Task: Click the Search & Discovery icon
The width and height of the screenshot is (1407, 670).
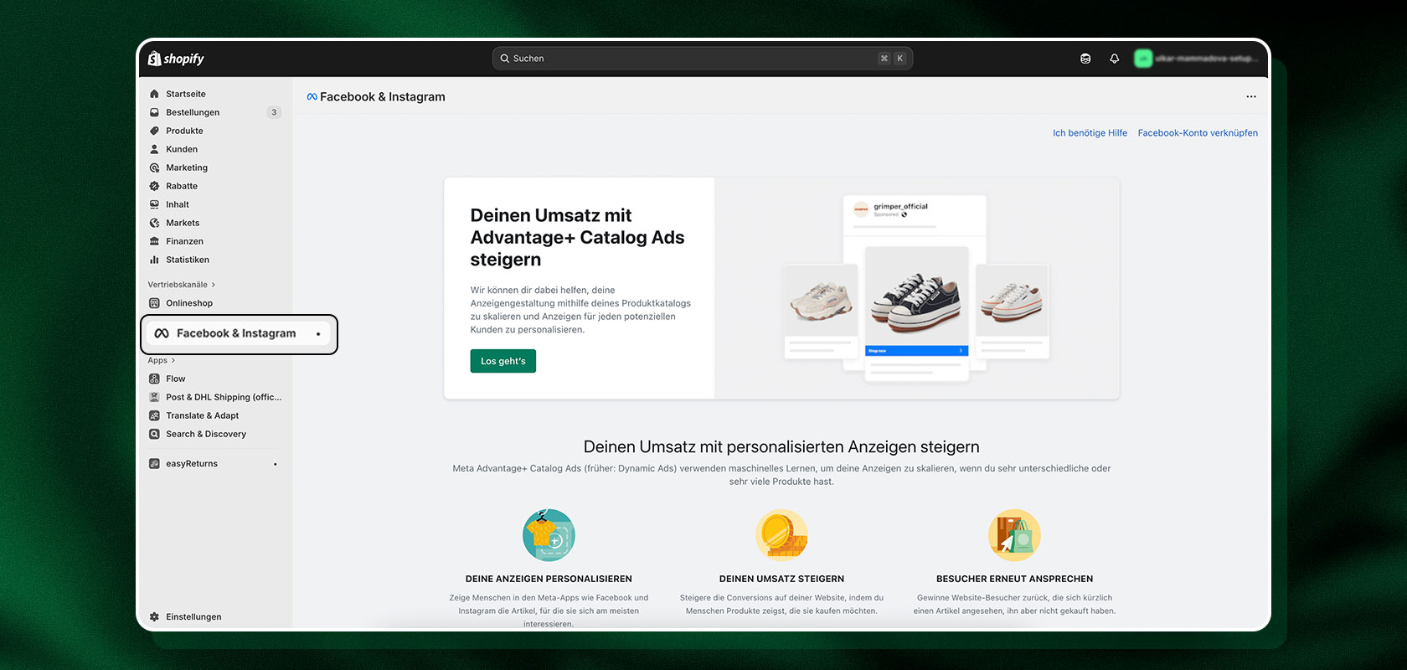Action: 154,434
